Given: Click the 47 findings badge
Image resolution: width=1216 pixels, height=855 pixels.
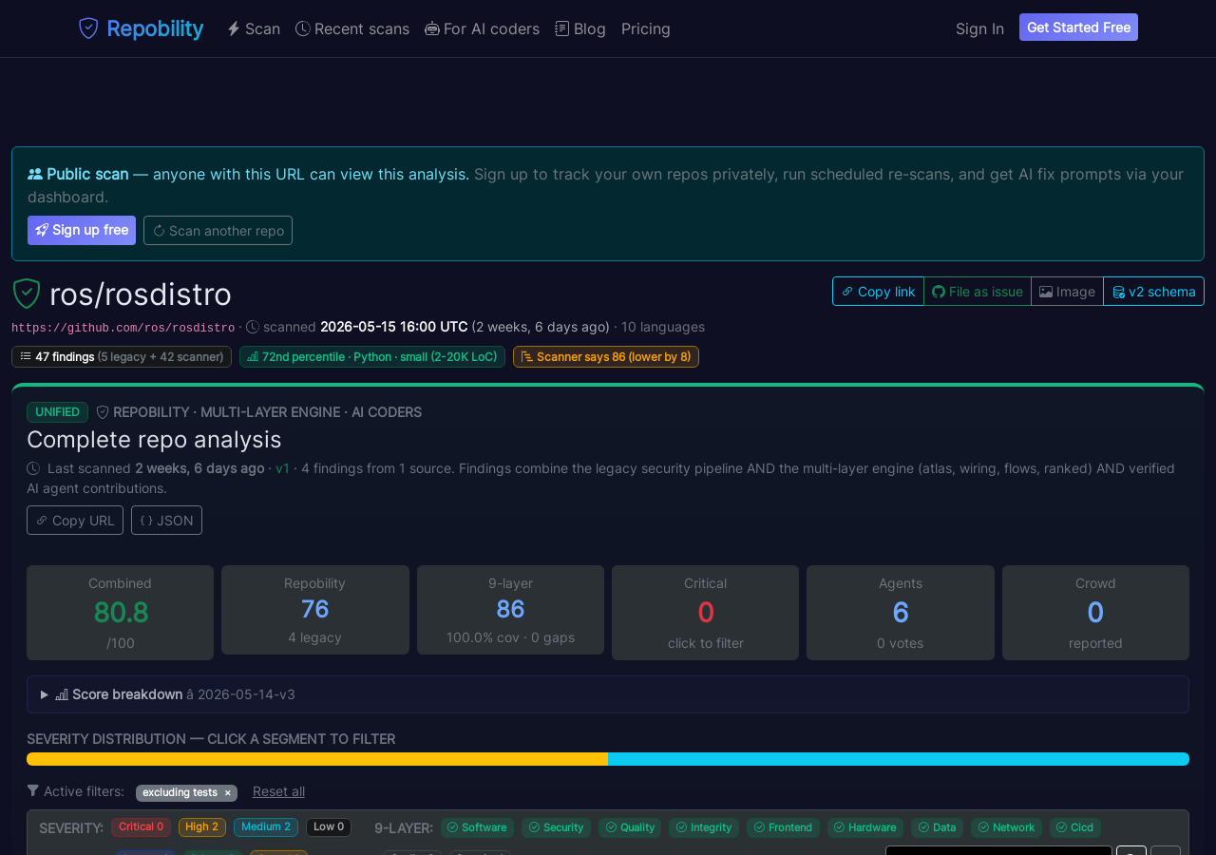Looking at the screenshot, I should 122,356.
